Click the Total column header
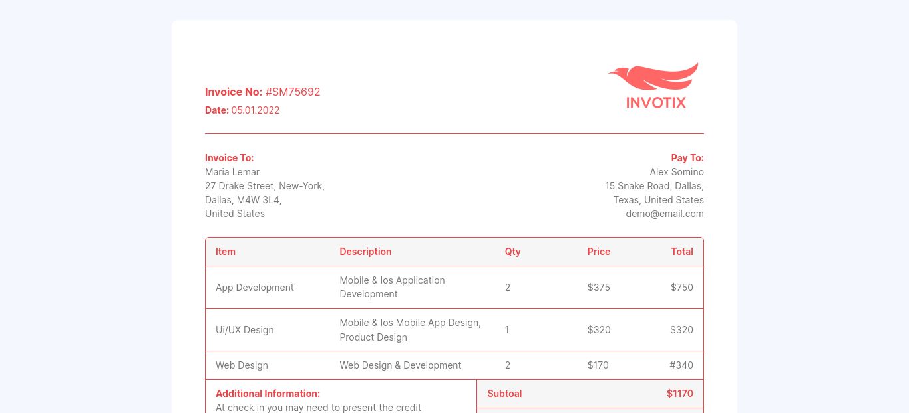 (x=681, y=252)
